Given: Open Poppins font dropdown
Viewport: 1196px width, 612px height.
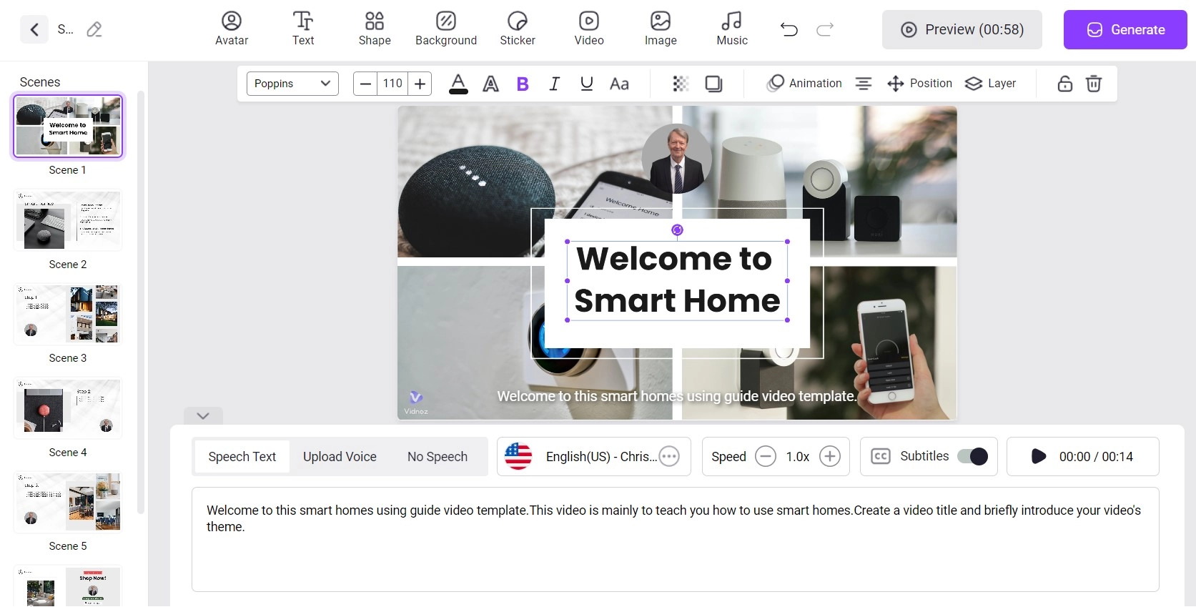Looking at the screenshot, I should 292,84.
